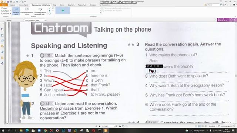Open the pages thumbnails panel icon
The image size is (237, 133).
click(x=2, y=35)
